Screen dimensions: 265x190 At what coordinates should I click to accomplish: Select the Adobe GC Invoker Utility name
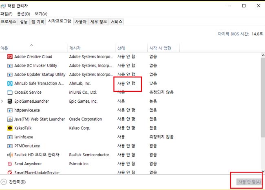(x=35, y=66)
